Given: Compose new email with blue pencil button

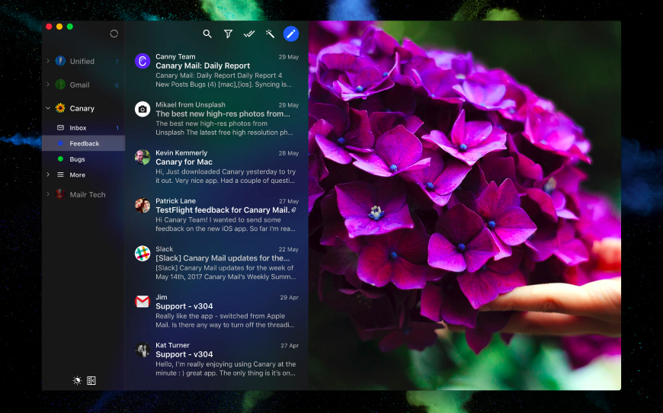Looking at the screenshot, I should pos(290,34).
